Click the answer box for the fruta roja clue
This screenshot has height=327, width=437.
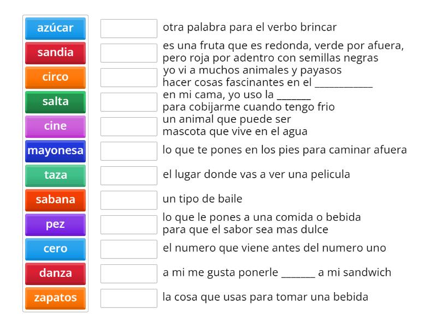tap(128, 53)
